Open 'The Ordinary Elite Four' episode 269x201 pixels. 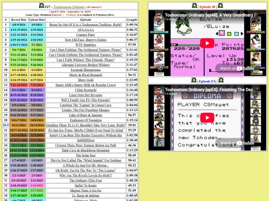pyautogui.click(x=86, y=181)
